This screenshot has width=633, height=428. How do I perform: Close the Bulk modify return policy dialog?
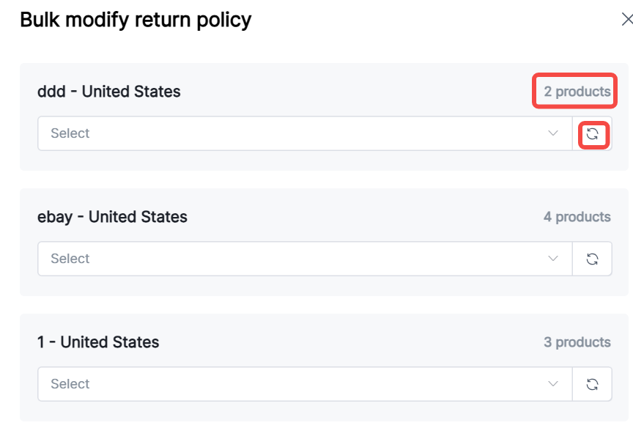click(626, 21)
